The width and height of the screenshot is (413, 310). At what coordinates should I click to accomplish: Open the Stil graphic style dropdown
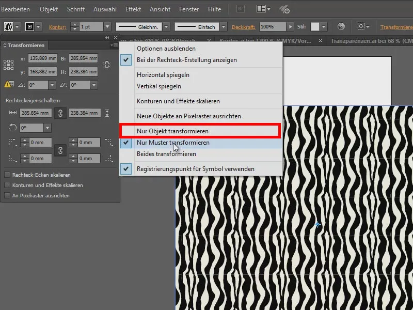pos(324,27)
